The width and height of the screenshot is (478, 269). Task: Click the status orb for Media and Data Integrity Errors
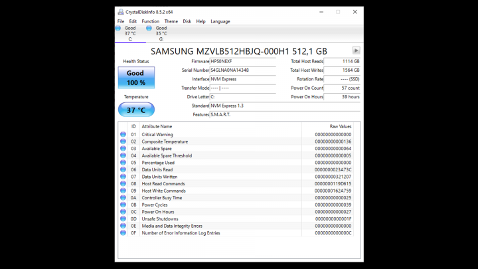pyautogui.click(x=123, y=225)
